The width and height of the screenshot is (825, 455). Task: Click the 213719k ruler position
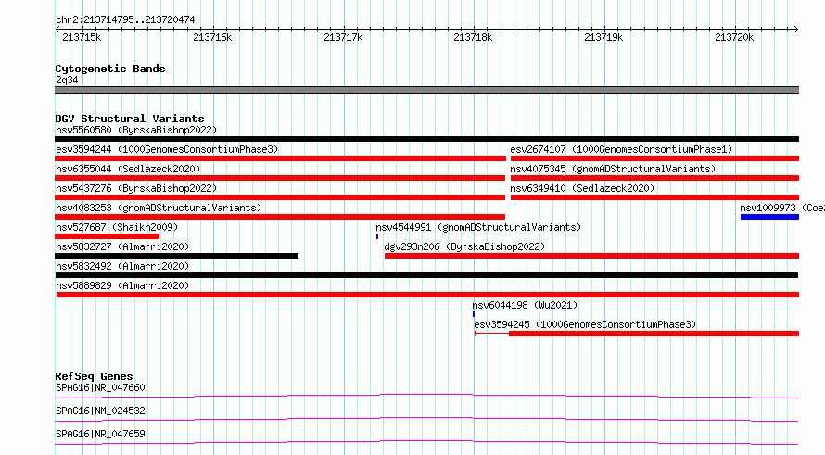[603, 37]
